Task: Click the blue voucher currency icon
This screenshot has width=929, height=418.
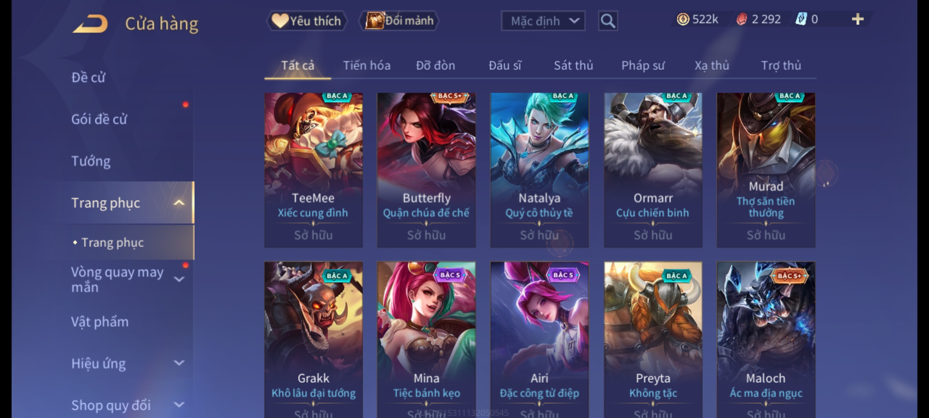Action: pos(801,19)
